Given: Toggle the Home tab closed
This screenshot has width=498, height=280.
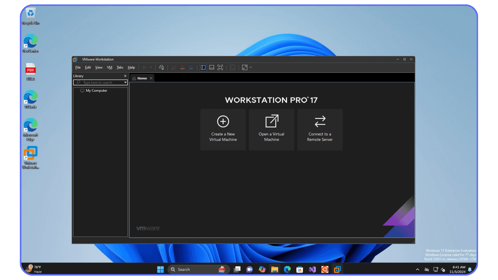Looking at the screenshot, I should pos(151,78).
